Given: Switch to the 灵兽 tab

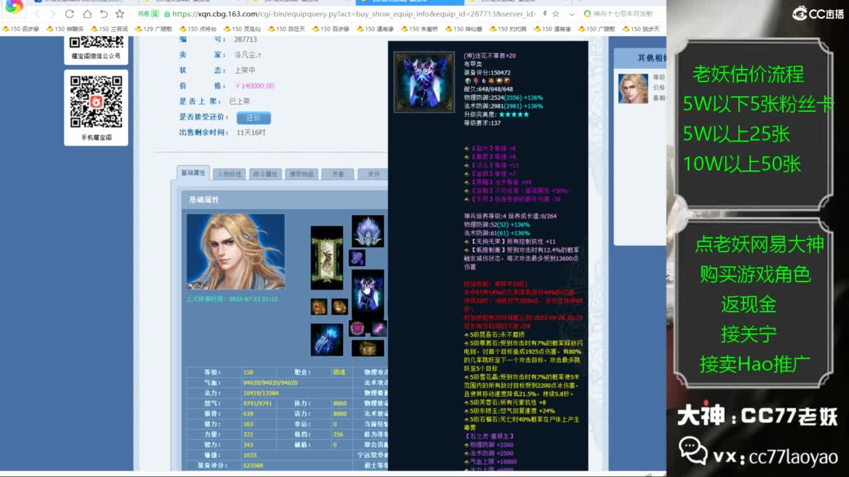Looking at the screenshot, I should 338,174.
